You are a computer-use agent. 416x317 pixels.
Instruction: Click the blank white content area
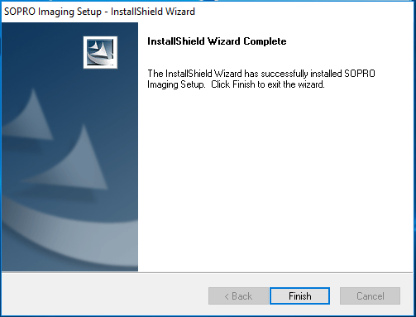tap(275, 180)
